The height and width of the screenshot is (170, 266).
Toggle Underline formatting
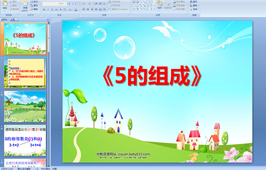[x=52, y=9]
